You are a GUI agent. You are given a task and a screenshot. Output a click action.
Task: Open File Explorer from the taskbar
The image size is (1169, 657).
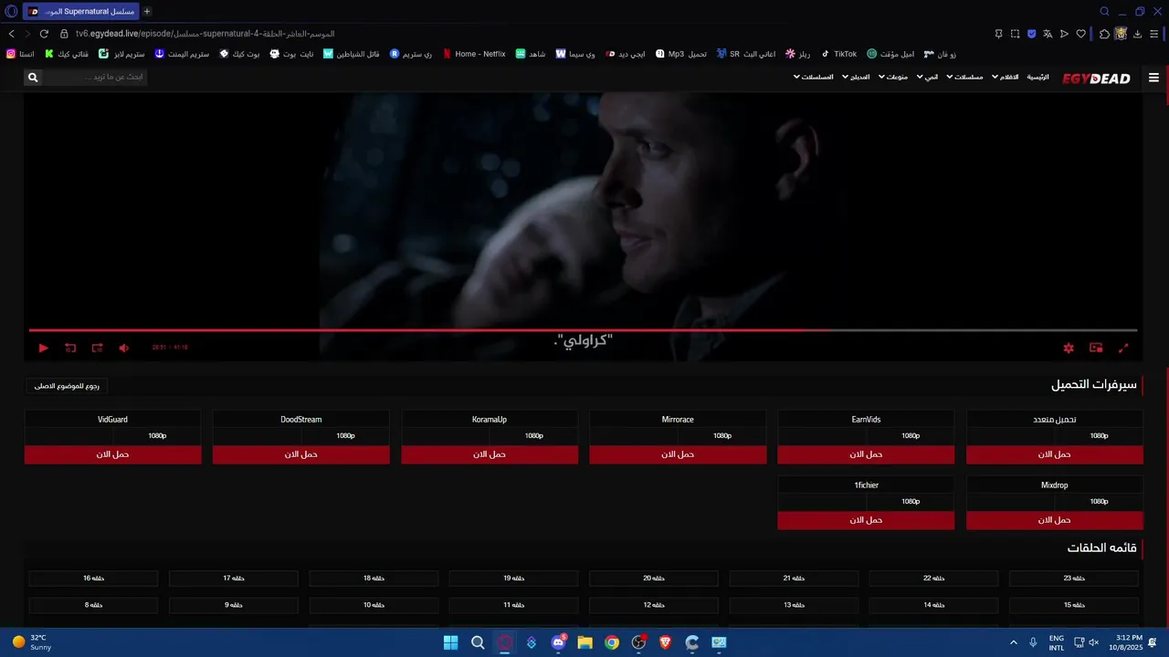pyautogui.click(x=584, y=642)
